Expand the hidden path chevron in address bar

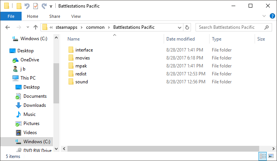coord(51,27)
